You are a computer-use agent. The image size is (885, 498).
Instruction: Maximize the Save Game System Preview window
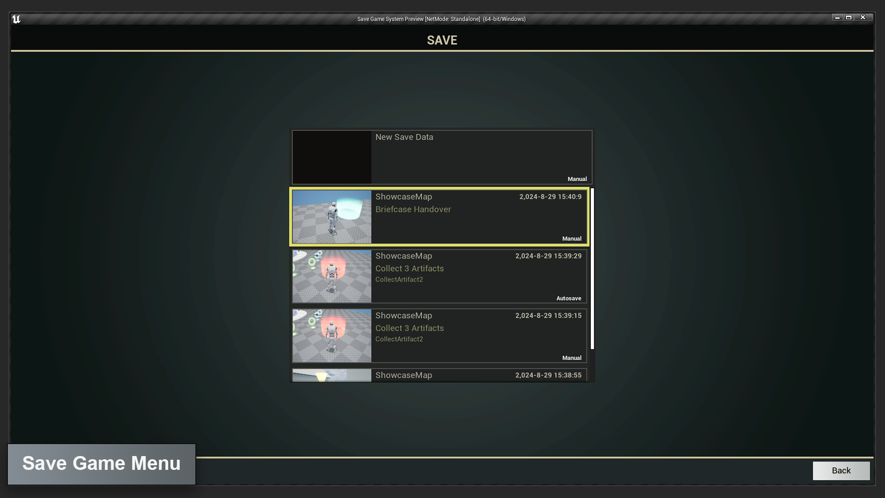tap(849, 18)
